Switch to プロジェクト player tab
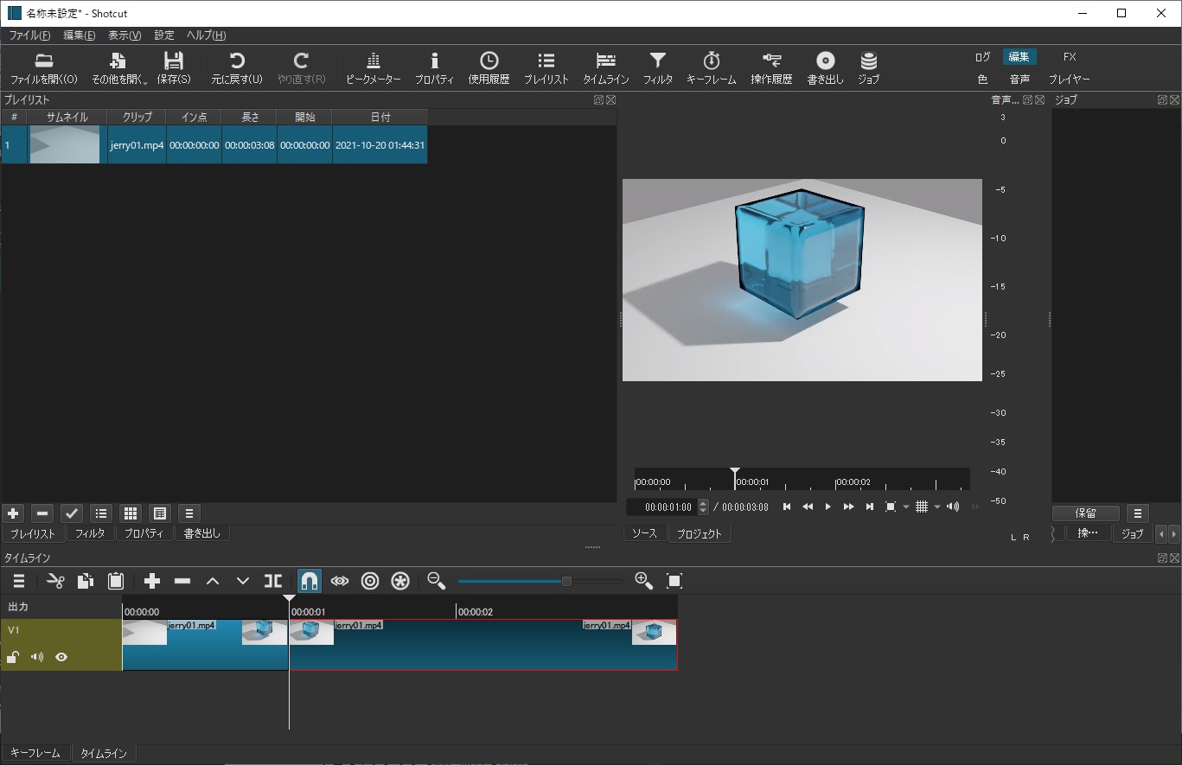Screen dimensions: 1182x765 click(699, 534)
